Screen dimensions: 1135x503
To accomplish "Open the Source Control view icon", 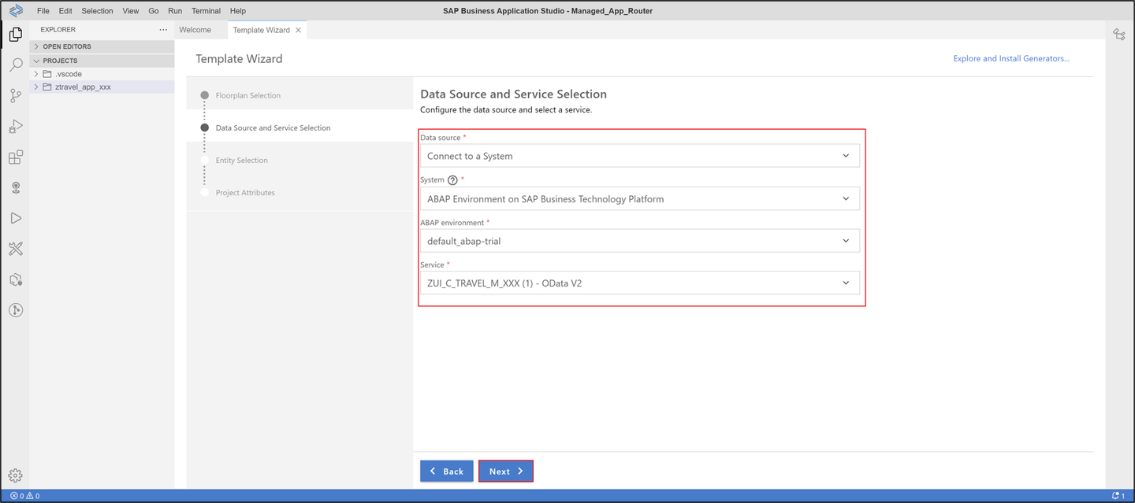I will tap(15, 96).
